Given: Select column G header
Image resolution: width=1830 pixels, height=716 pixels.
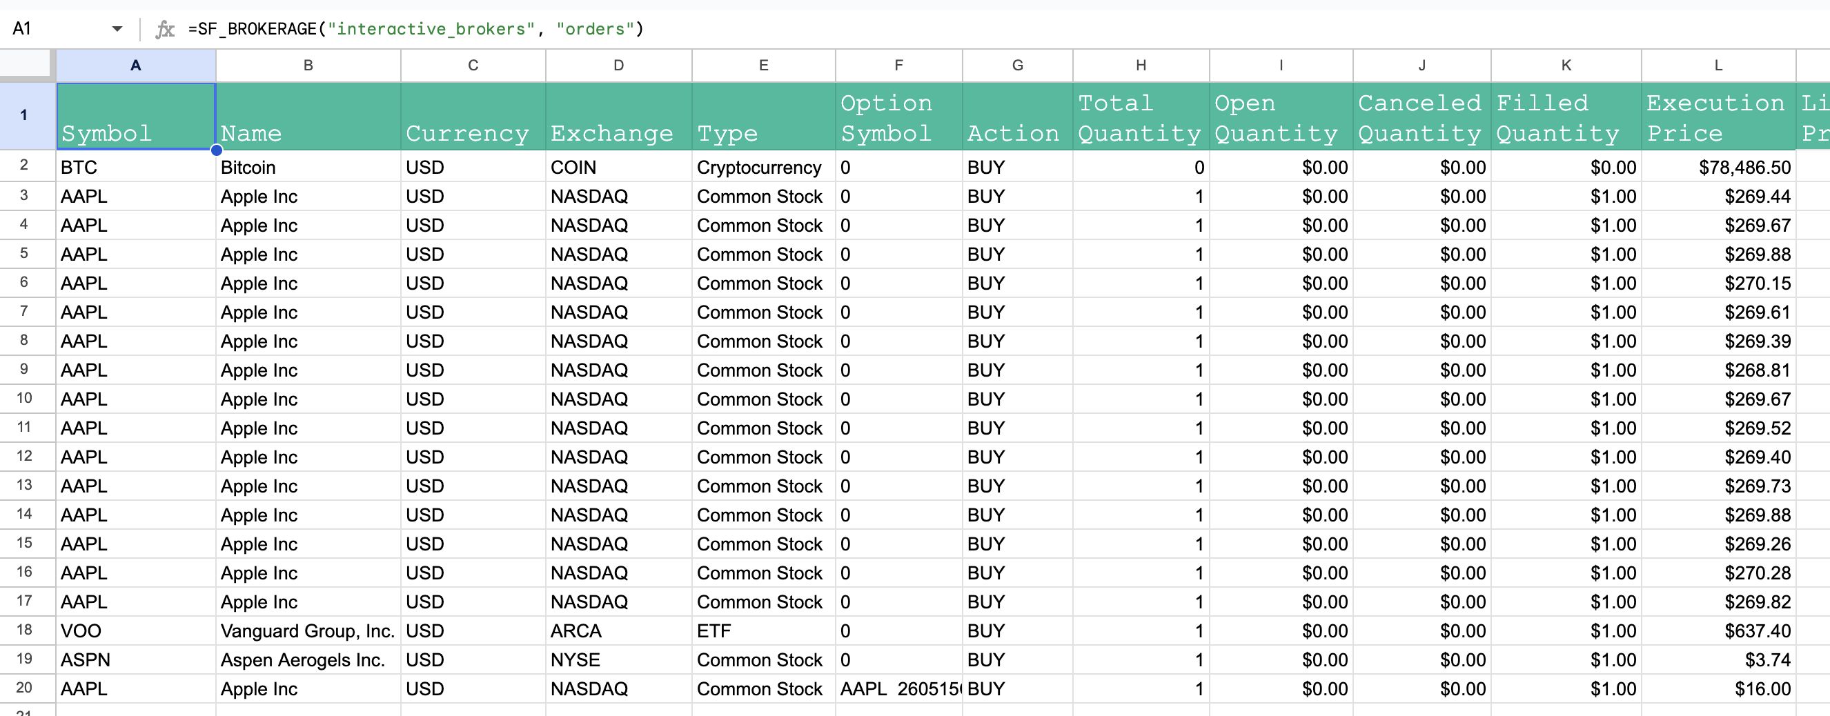Looking at the screenshot, I should [x=1017, y=66].
